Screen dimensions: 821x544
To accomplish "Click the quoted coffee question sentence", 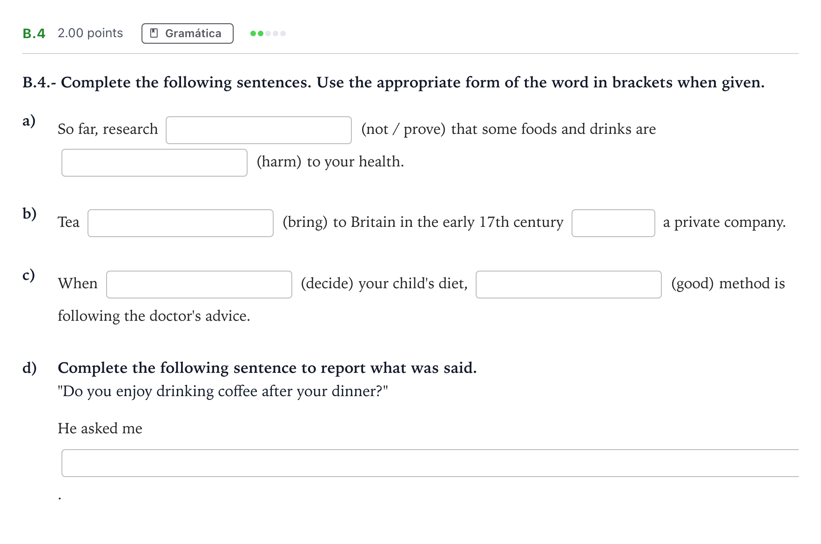I will pyautogui.click(x=223, y=391).
